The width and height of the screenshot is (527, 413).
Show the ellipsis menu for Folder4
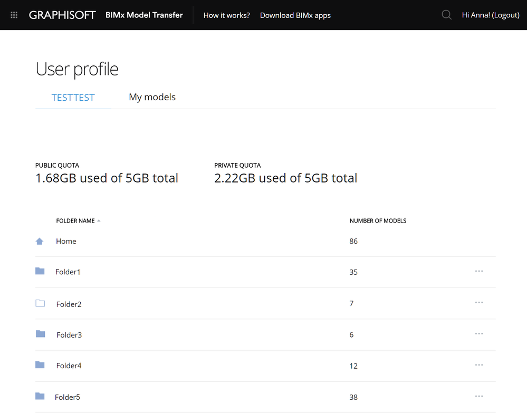tap(479, 365)
